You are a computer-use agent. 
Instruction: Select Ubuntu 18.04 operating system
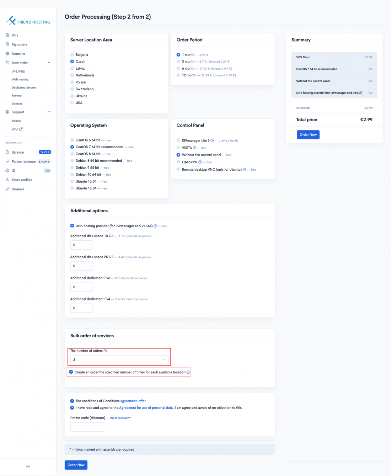point(72,188)
